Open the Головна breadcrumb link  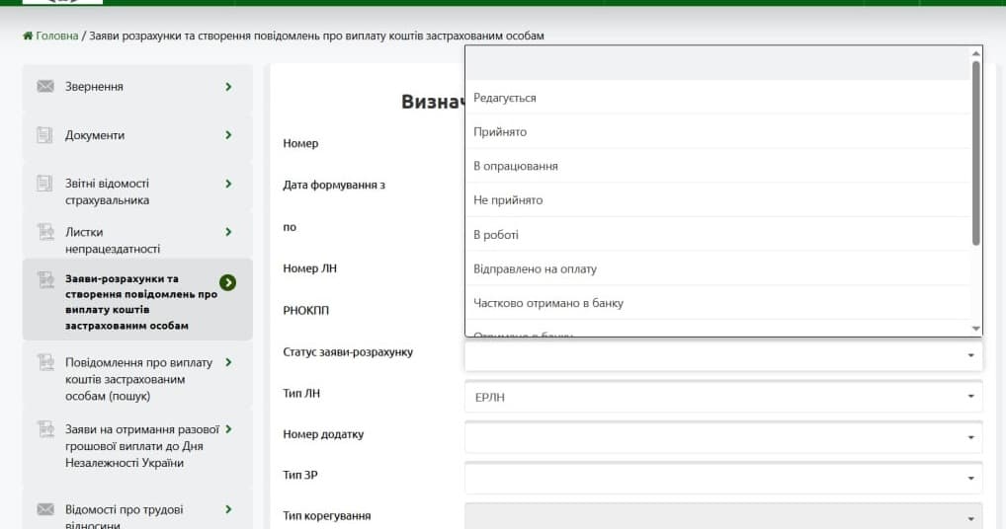pos(56,36)
